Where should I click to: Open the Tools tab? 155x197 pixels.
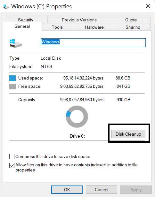[57, 27]
